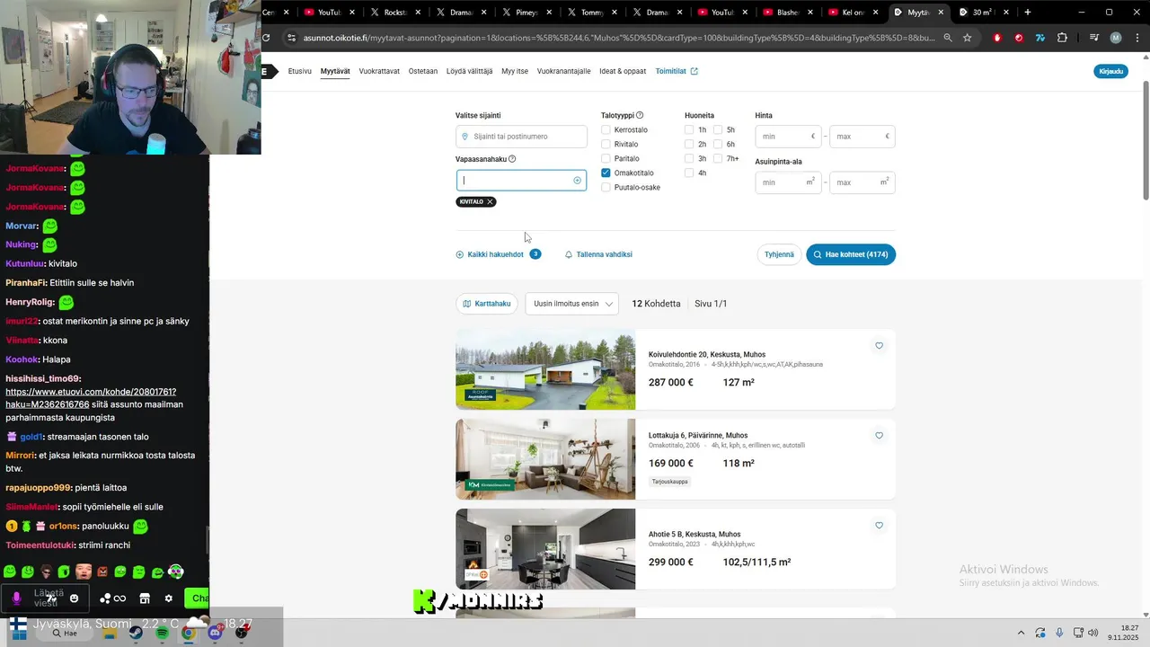Open Discord from the taskbar
The height and width of the screenshot is (647, 1150).
[215, 633]
